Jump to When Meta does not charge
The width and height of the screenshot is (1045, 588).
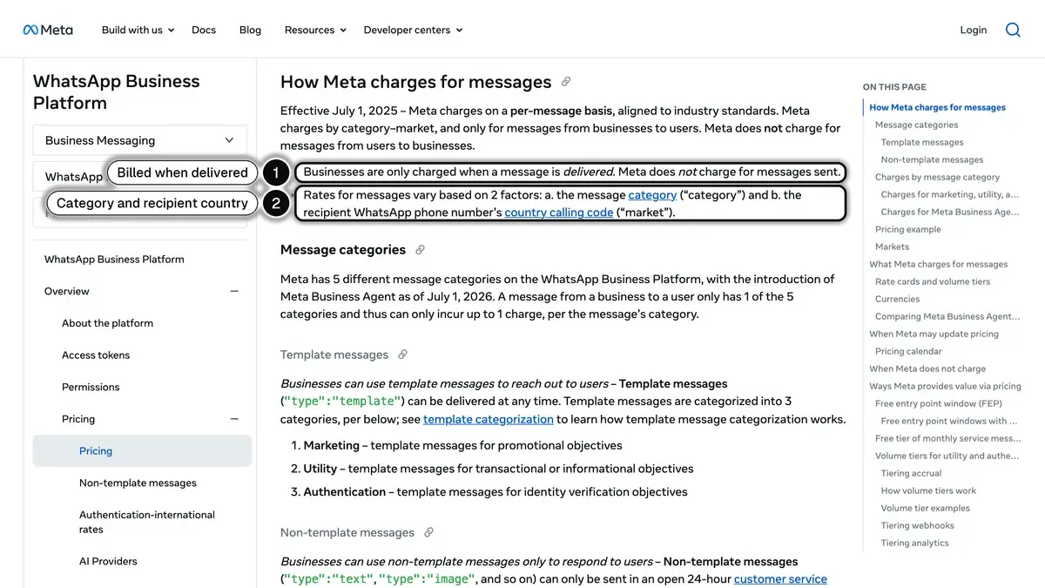tap(927, 368)
